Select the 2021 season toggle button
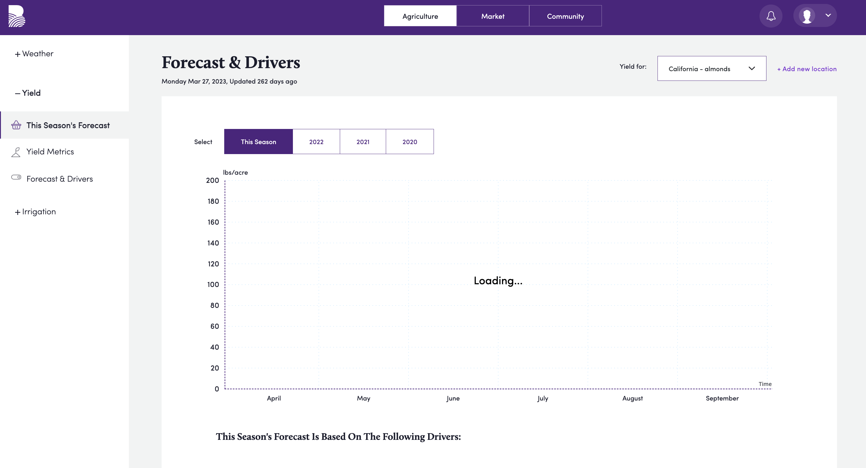Screen dimensions: 866x468 pos(363,141)
